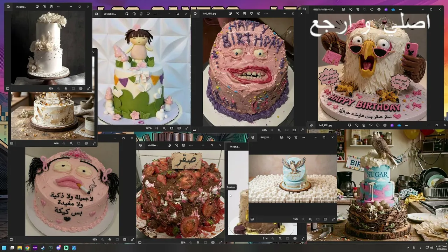This screenshot has height=252, width=448.
Task: Toggle filmstrip in the 39% window
Action: (x=139, y=242)
